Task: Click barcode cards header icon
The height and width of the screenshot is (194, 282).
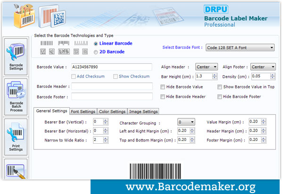Action: pyautogui.click(x=52, y=16)
